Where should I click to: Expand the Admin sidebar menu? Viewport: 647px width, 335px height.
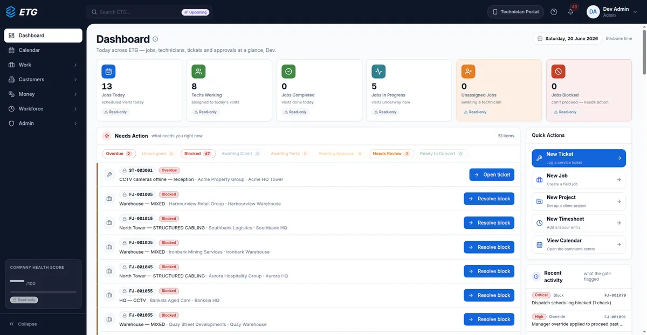[x=43, y=123]
